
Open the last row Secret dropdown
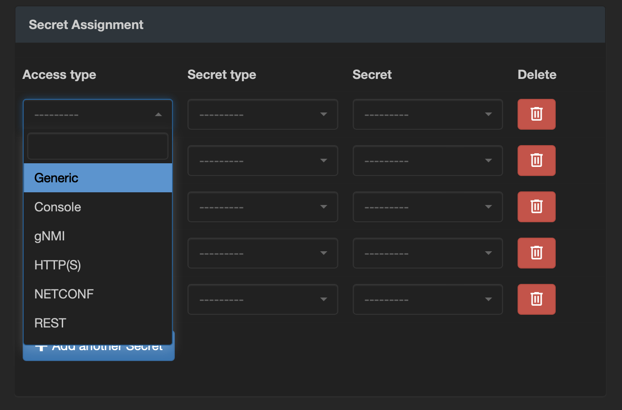point(427,299)
